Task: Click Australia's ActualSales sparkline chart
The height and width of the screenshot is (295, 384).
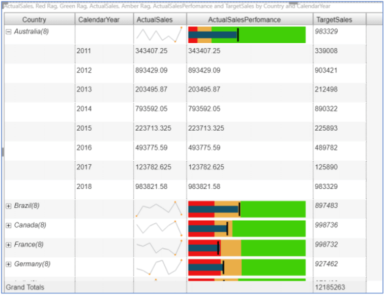Action: pyautogui.click(x=159, y=35)
